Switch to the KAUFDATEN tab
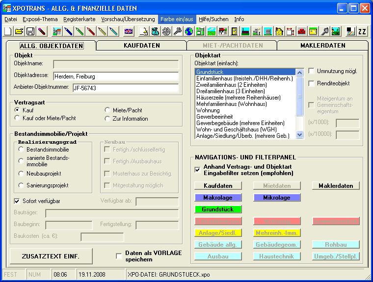 [141, 46]
